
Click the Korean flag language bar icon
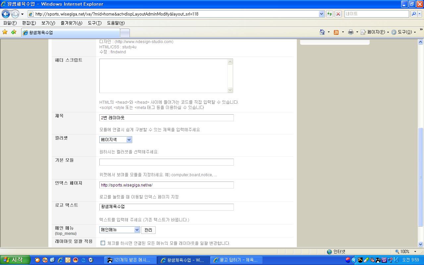(348, 260)
